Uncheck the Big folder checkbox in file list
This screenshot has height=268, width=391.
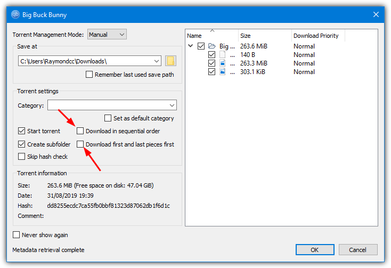pyautogui.click(x=201, y=46)
